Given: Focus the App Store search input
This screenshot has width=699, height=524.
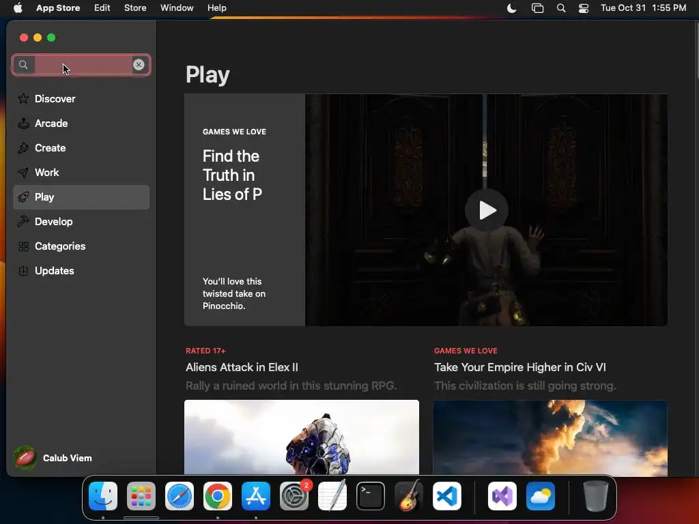Looking at the screenshot, I should click(81, 65).
